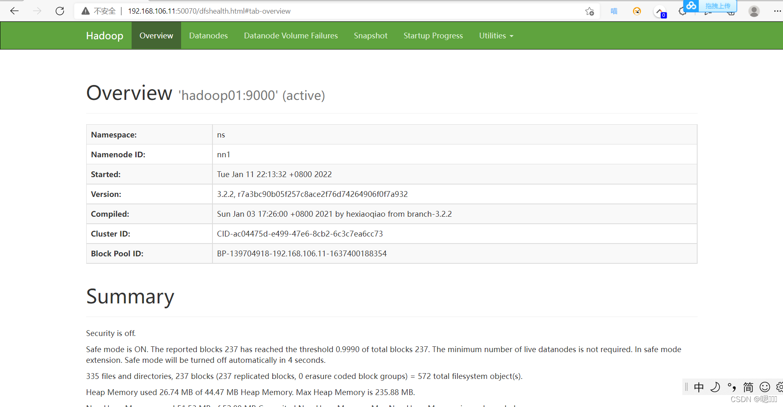Click the '335 files and directories' summary line
783x407 pixels.
pyautogui.click(x=304, y=376)
